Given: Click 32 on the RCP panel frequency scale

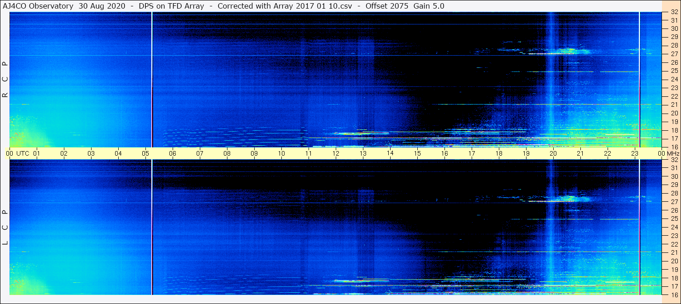Looking at the screenshot, I should coord(674,12).
